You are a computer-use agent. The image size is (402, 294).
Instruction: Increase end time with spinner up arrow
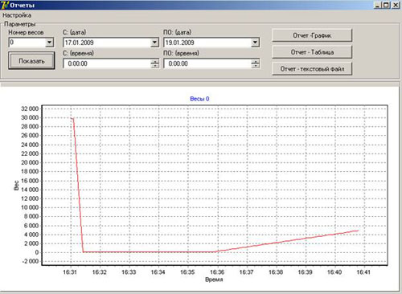click(x=256, y=62)
